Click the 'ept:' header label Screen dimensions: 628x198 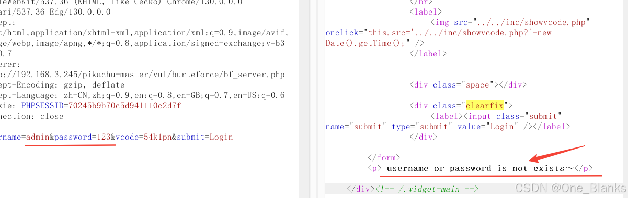pos(8,22)
